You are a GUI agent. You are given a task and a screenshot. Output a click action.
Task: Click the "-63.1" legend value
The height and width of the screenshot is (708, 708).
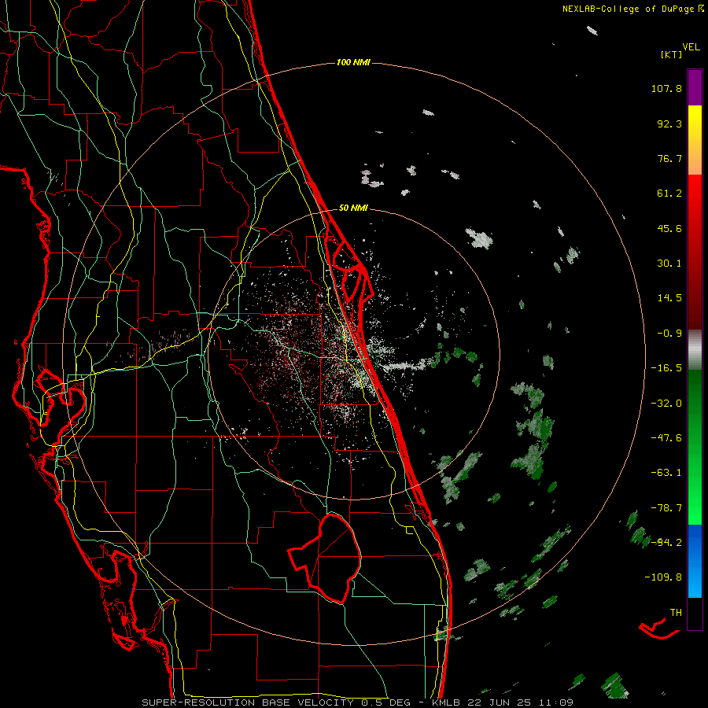(x=666, y=473)
